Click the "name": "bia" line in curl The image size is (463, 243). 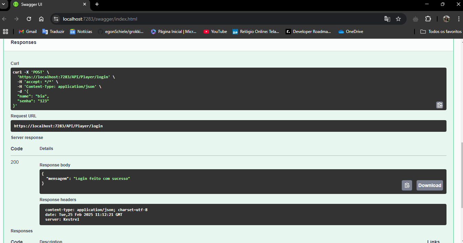coord(33,96)
